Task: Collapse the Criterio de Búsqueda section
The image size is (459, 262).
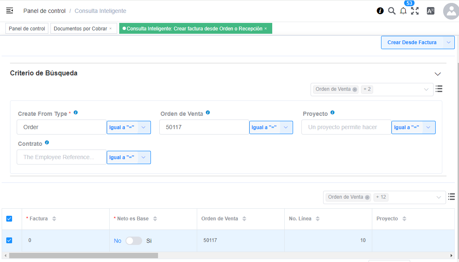Action: (x=437, y=74)
